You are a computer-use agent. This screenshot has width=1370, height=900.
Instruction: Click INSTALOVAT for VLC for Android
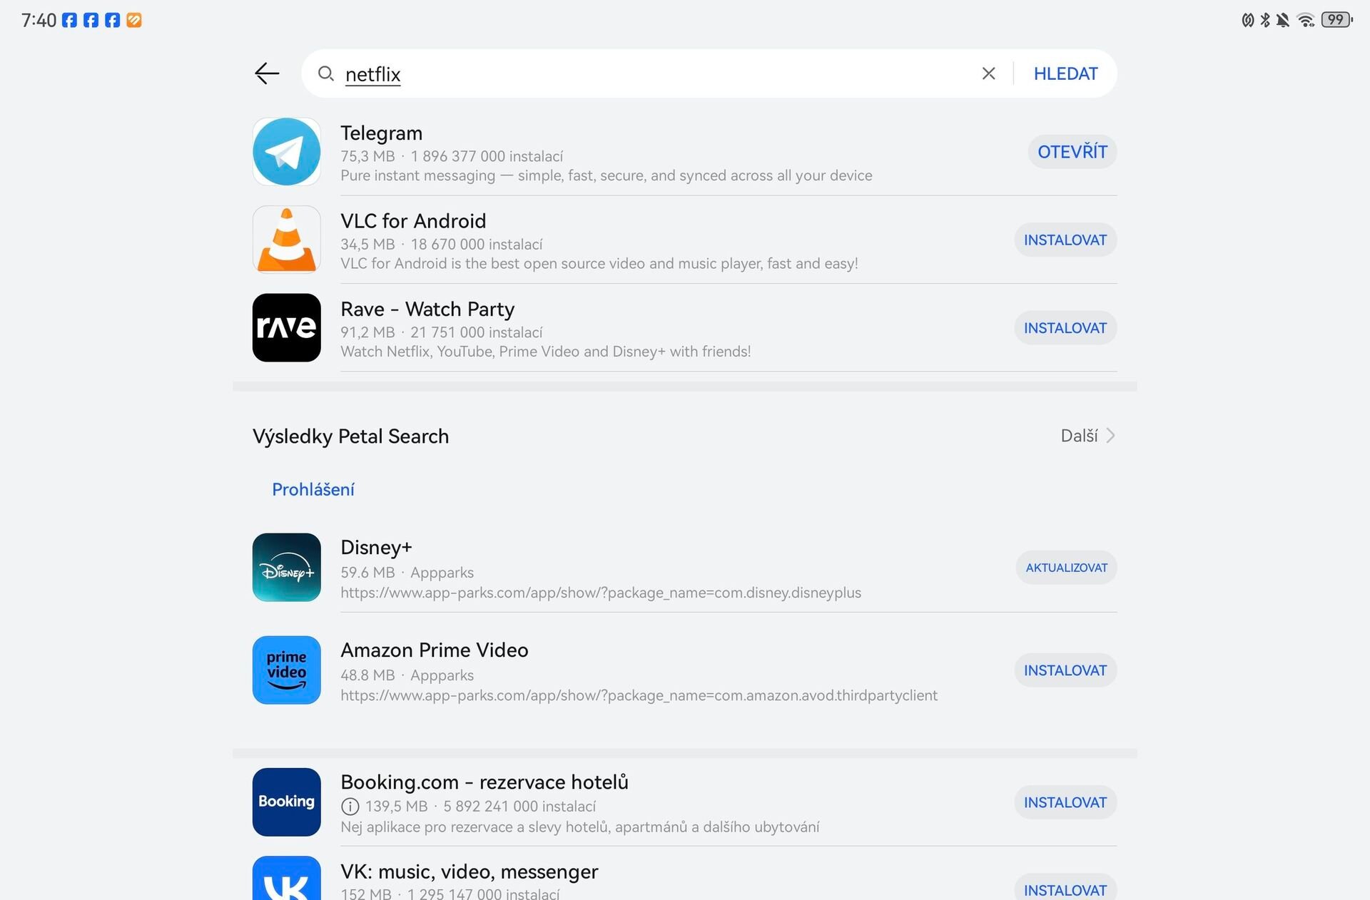1065,239
